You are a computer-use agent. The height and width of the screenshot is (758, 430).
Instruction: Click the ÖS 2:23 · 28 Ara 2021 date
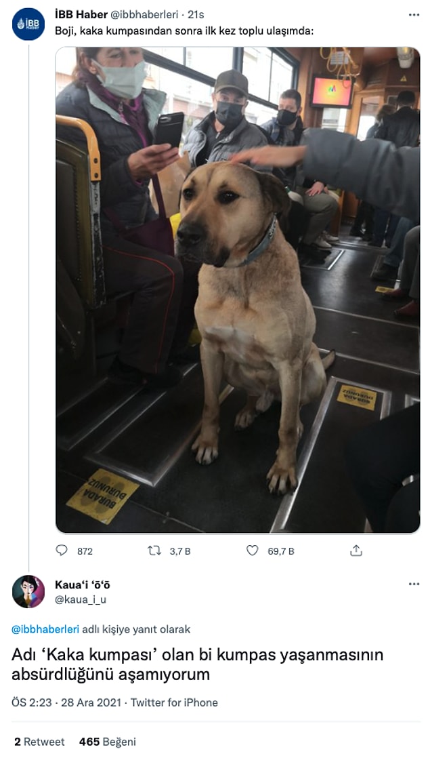(66, 702)
